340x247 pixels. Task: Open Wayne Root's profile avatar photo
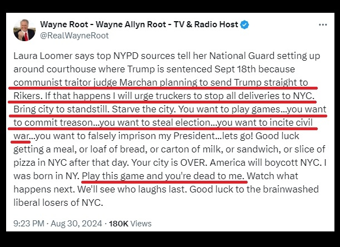24,30
